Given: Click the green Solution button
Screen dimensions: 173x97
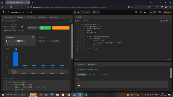Looking at the screenshot, I should 45,28.
